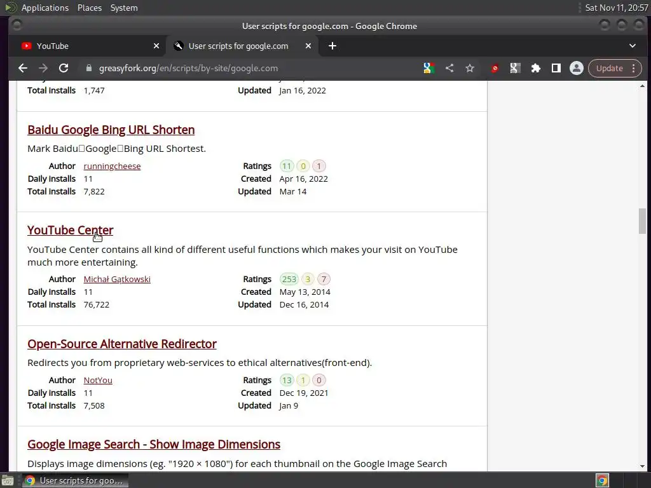
Task: Click the gray translate extension icon
Action: tap(515, 68)
